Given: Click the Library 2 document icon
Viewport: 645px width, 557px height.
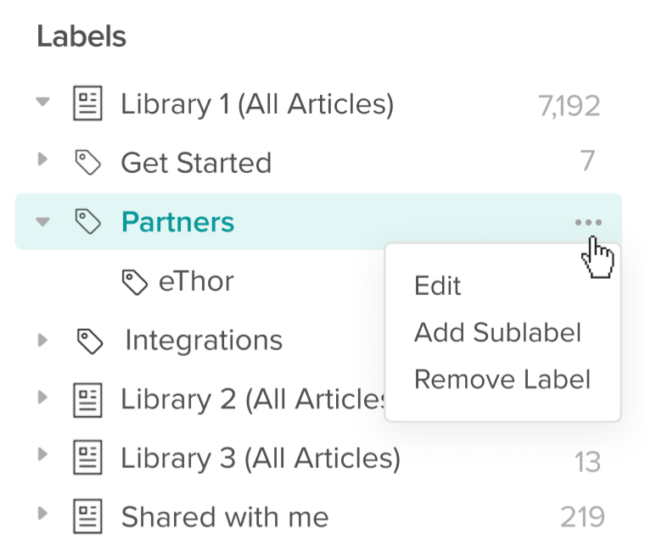Looking at the screenshot, I should point(87,399).
